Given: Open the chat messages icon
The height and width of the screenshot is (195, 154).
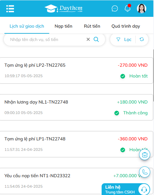Looking at the screenshot, I should 115,9.
